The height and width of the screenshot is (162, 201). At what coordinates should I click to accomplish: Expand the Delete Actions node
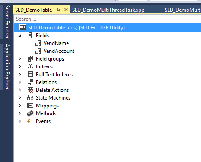[19, 90]
